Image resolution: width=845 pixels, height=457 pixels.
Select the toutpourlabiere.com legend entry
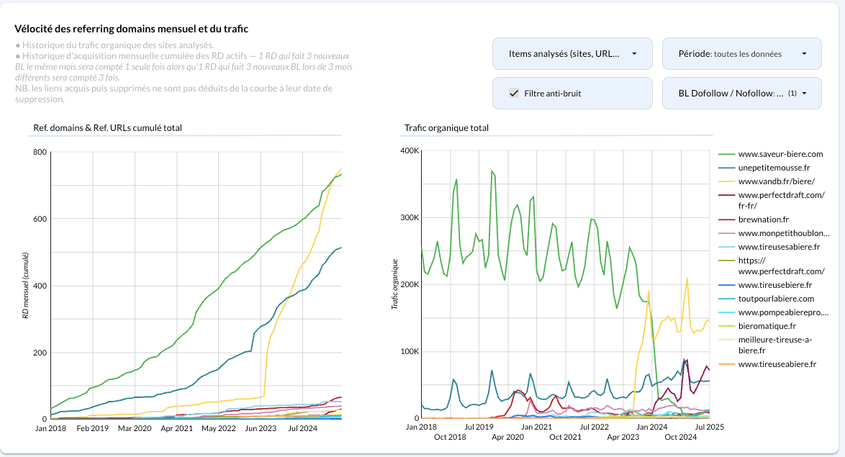point(776,299)
